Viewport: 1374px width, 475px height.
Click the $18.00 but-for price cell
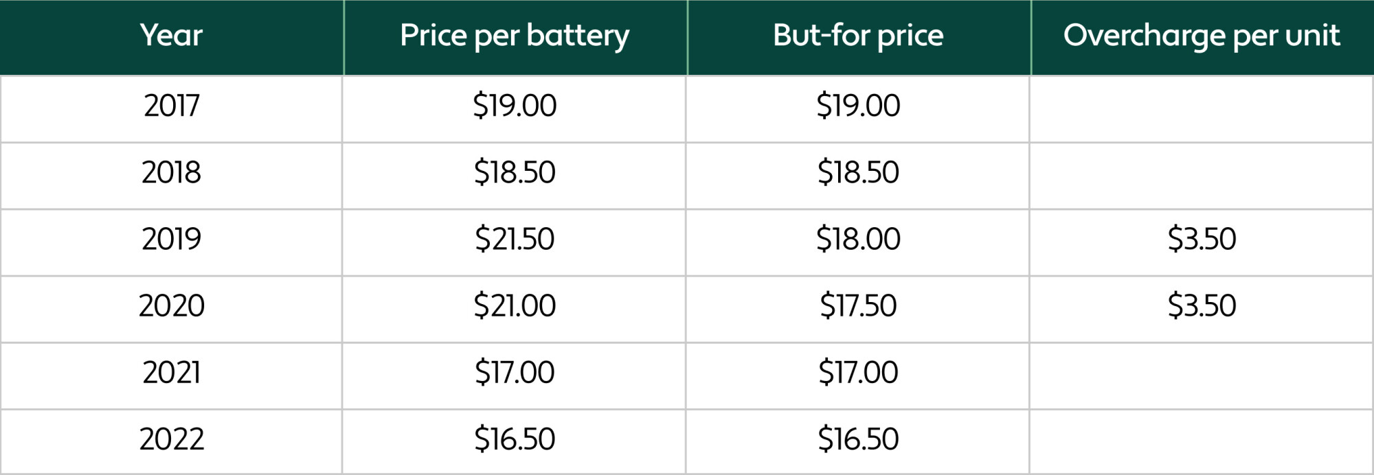click(x=858, y=239)
